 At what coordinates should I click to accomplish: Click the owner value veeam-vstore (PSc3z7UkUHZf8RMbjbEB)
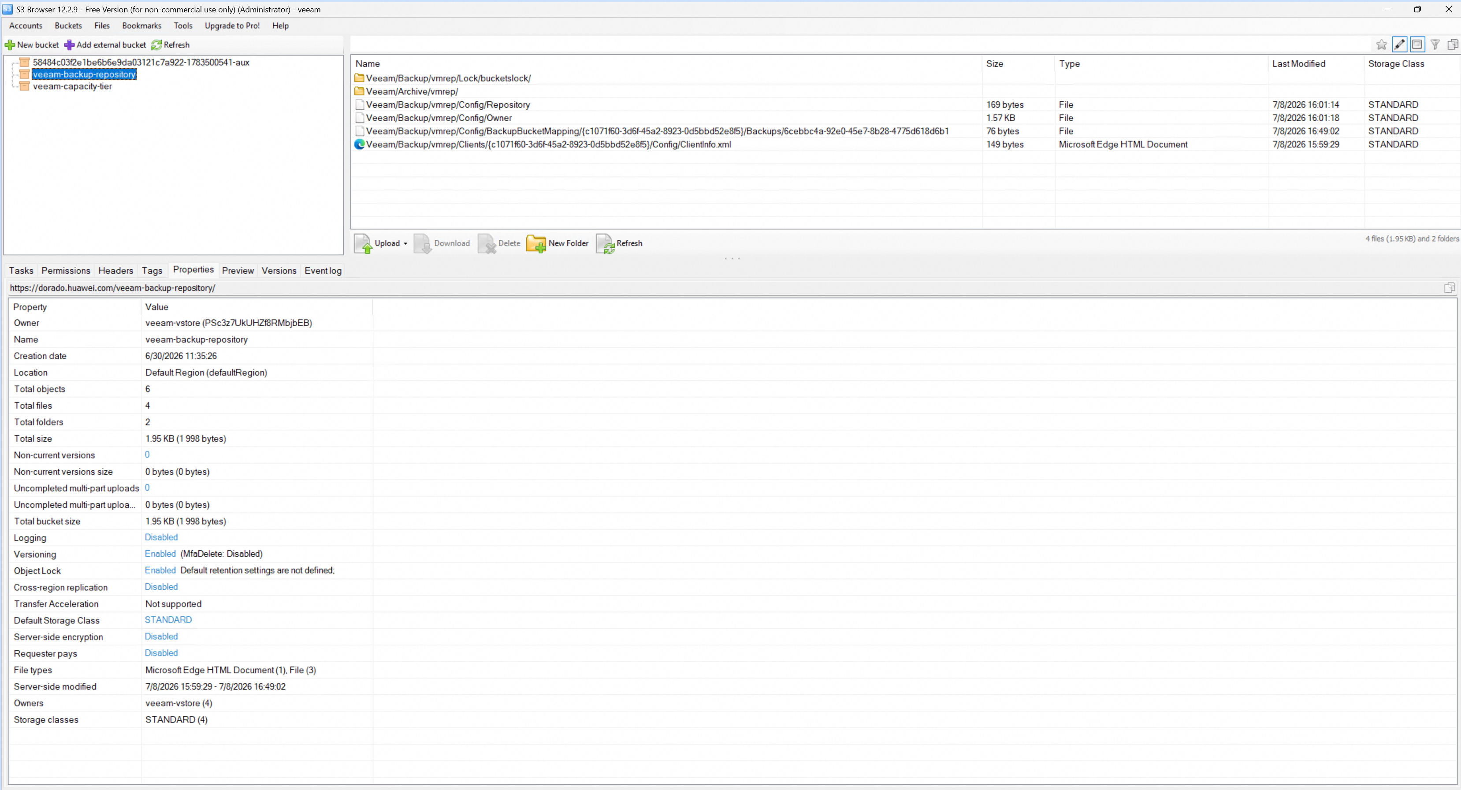(x=229, y=323)
